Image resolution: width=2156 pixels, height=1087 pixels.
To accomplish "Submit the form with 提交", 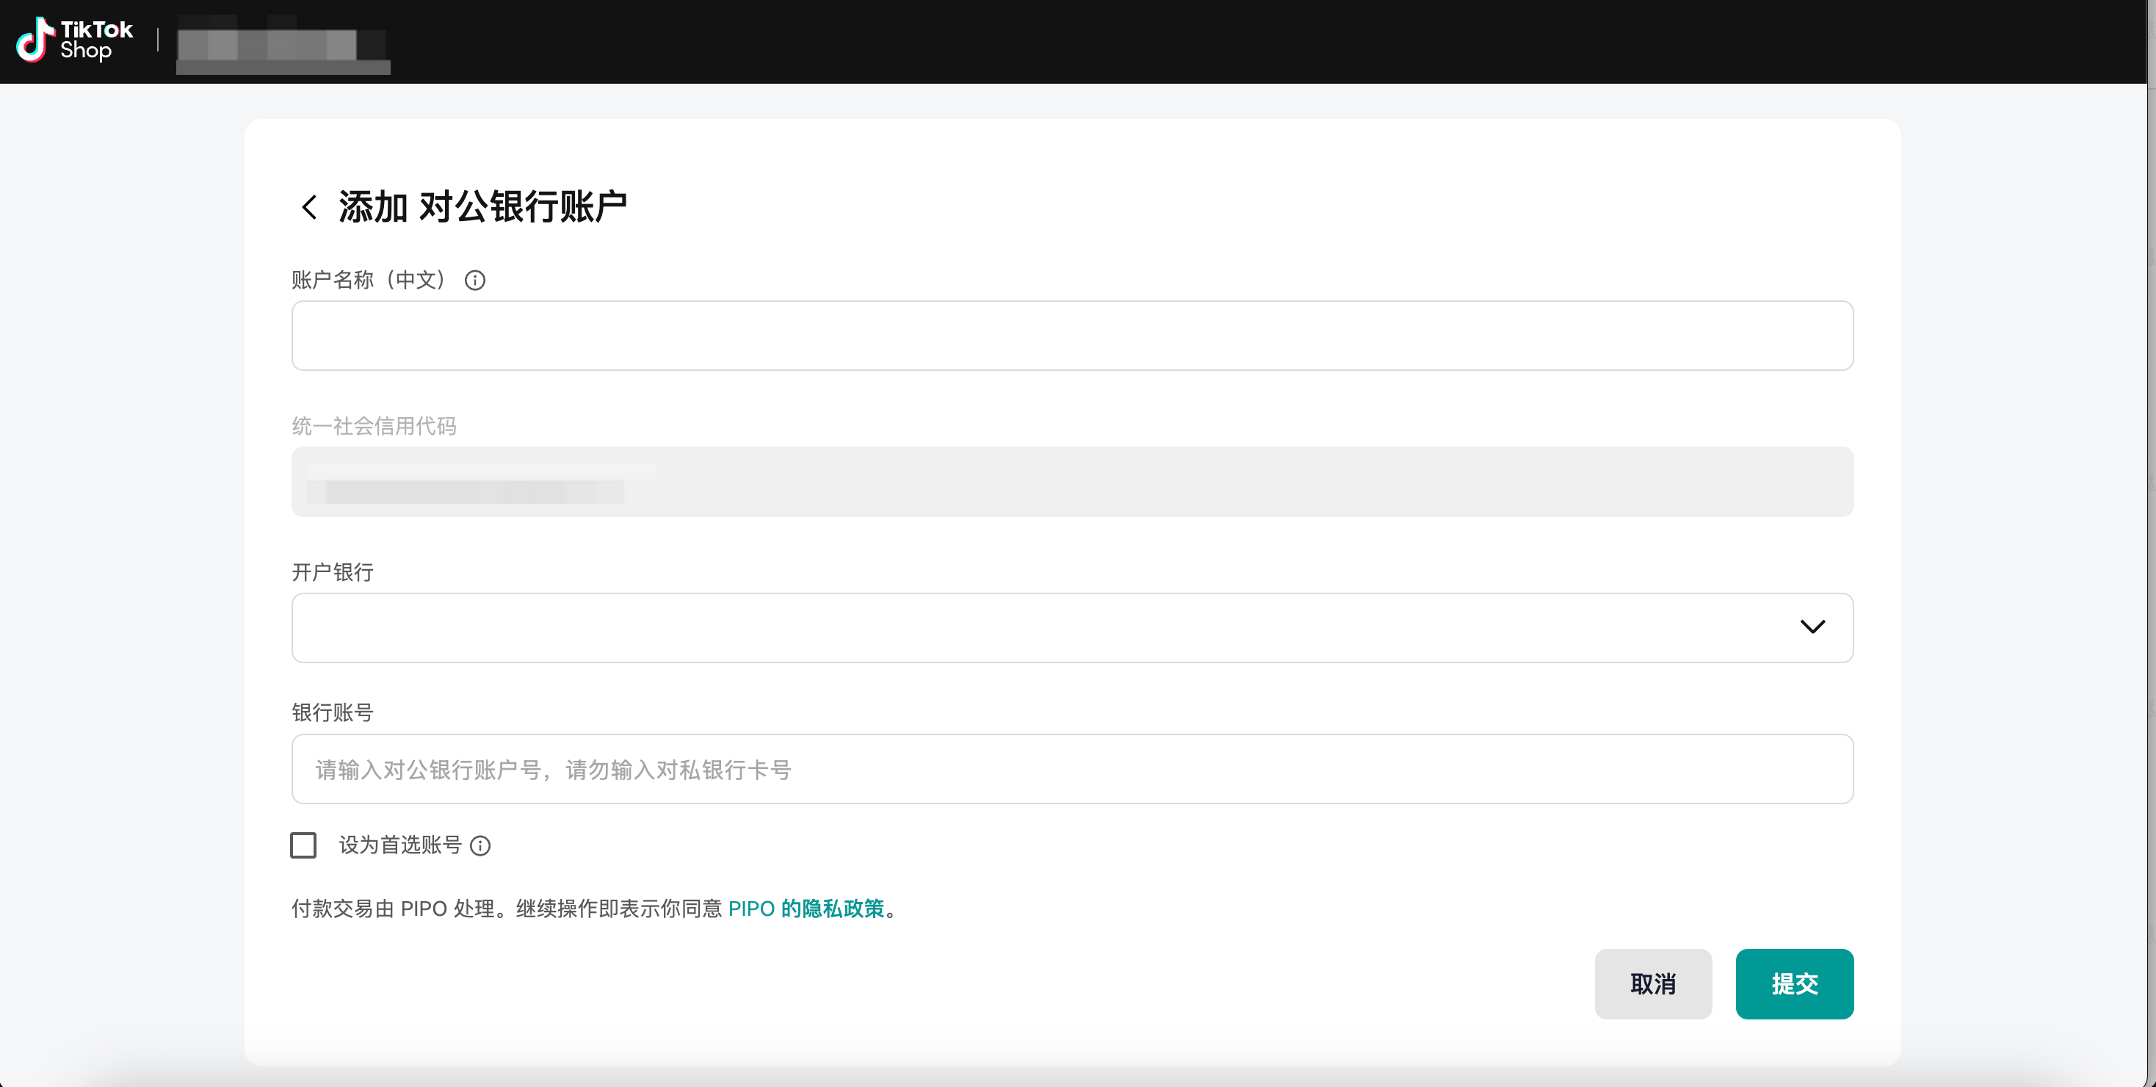I will coord(1793,984).
